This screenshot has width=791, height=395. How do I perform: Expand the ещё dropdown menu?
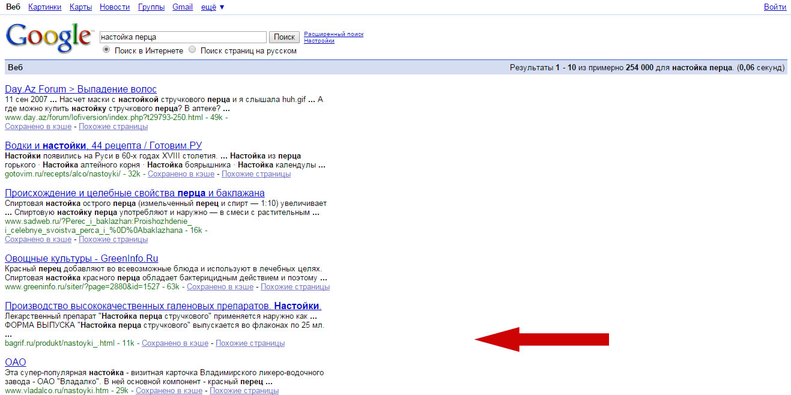pos(212,7)
